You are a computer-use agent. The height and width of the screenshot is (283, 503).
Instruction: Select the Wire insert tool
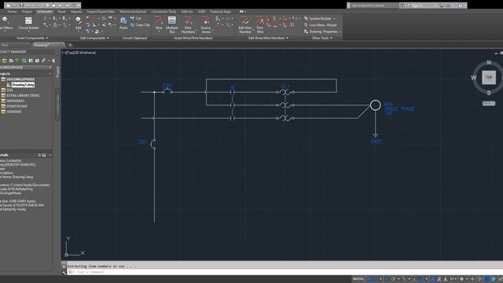(159, 23)
